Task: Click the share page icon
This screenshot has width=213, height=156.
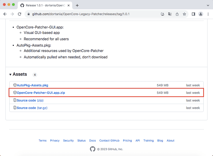Action: [177, 14]
